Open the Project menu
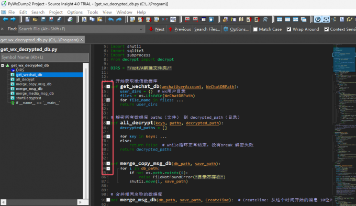This screenshot has height=206, width=356. [x=55, y=12]
